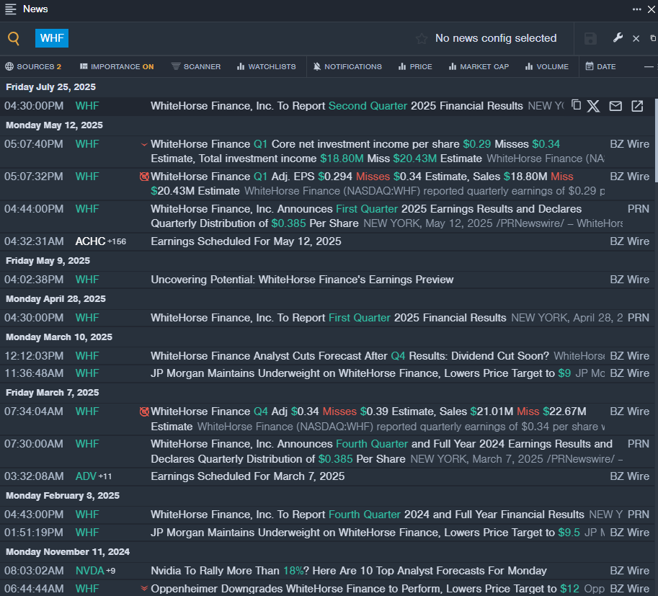Click the 'Monday November 11, 2024' date header
The width and height of the screenshot is (658, 596).
coord(68,551)
